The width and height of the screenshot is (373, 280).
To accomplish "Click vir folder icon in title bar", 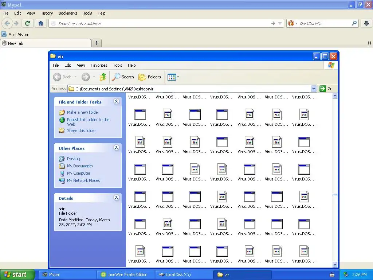I will (53, 56).
